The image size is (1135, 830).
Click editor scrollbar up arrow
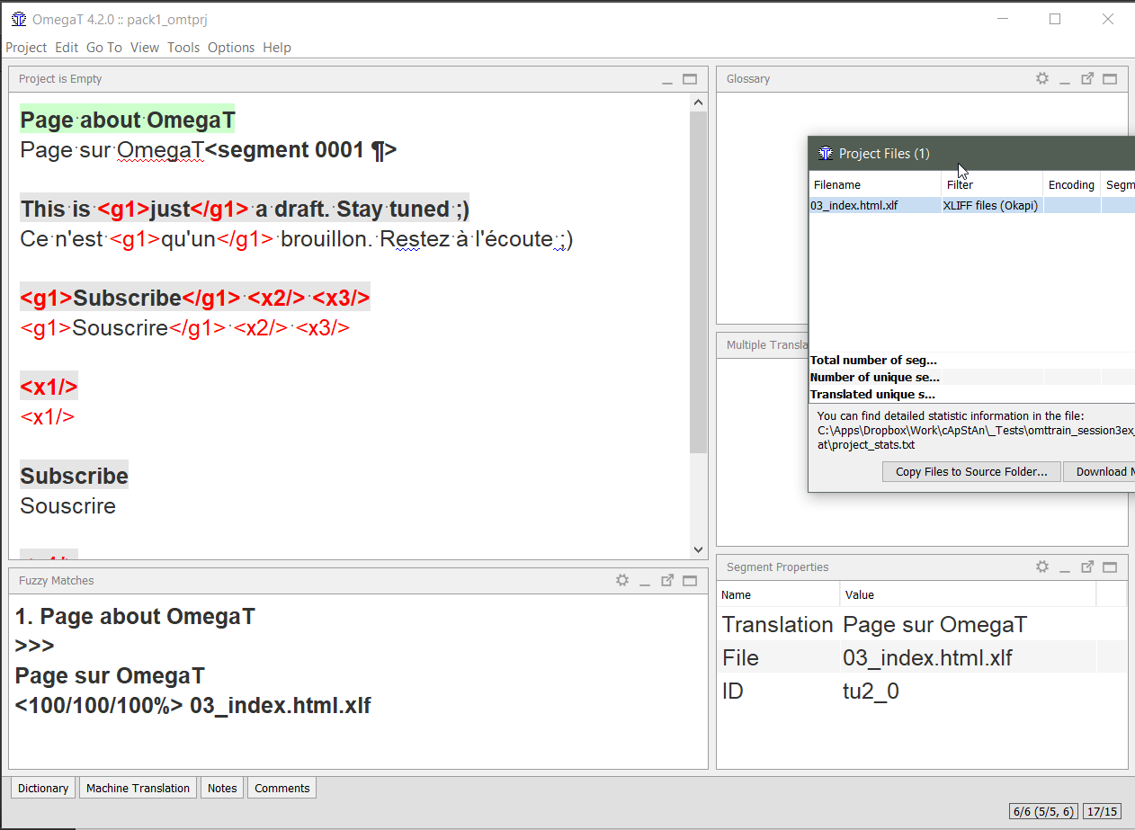tap(699, 102)
